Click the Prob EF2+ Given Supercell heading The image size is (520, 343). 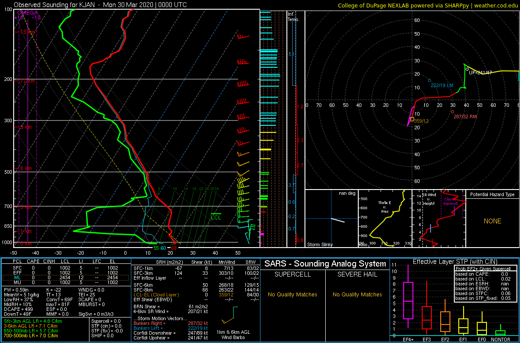(483, 269)
